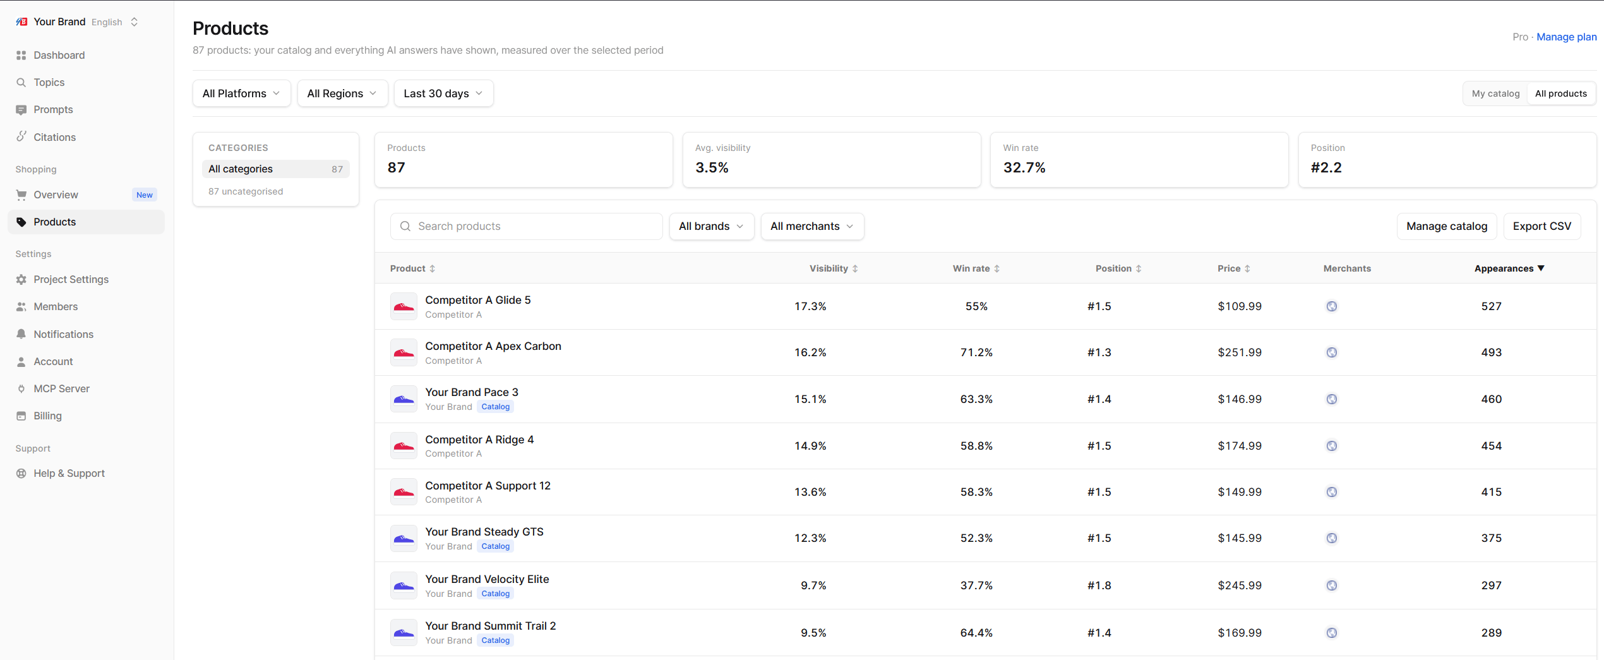Click the Citations link icon
1604x660 pixels.
pyautogui.click(x=21, y=136)
